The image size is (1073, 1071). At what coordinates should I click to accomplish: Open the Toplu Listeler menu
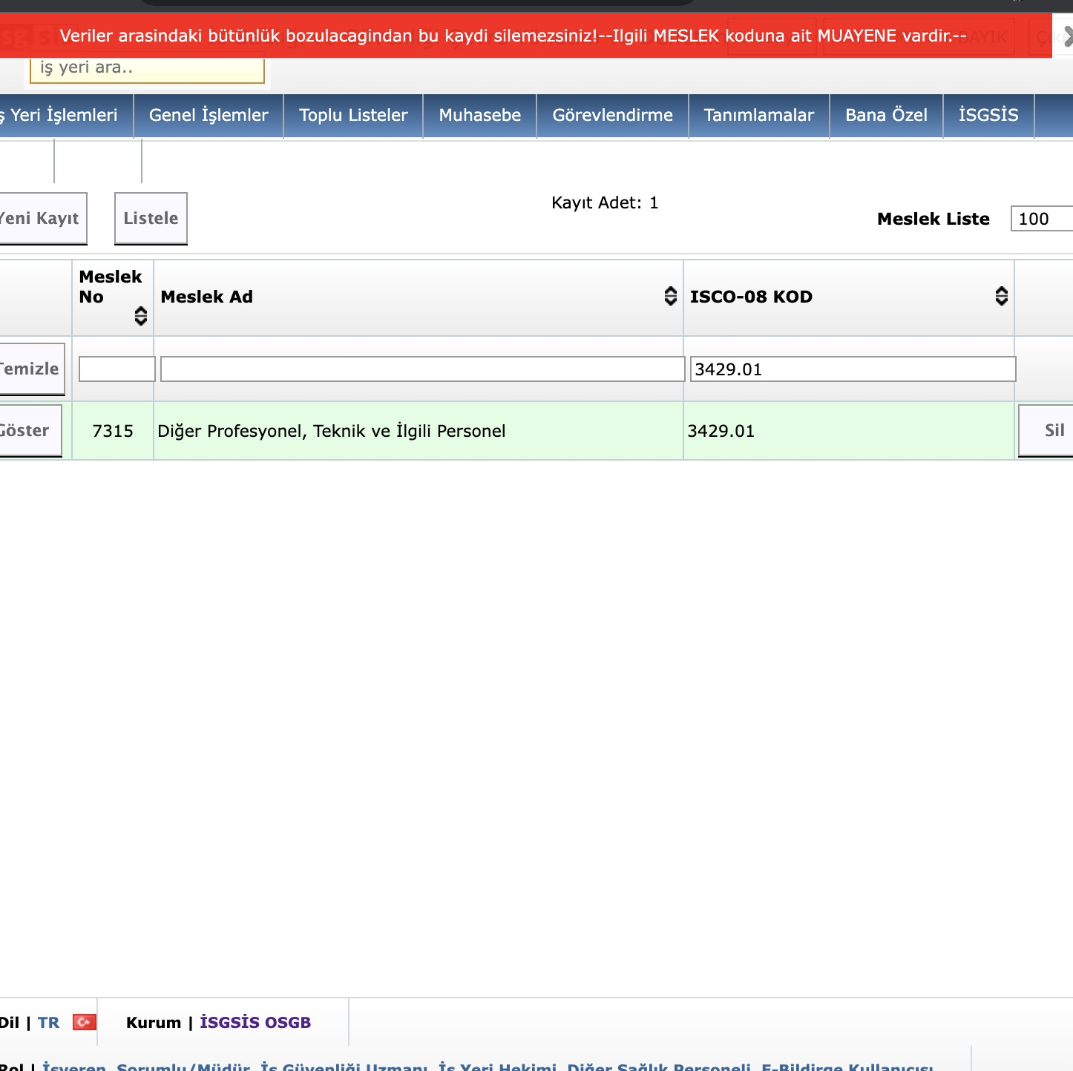(353, 116)
